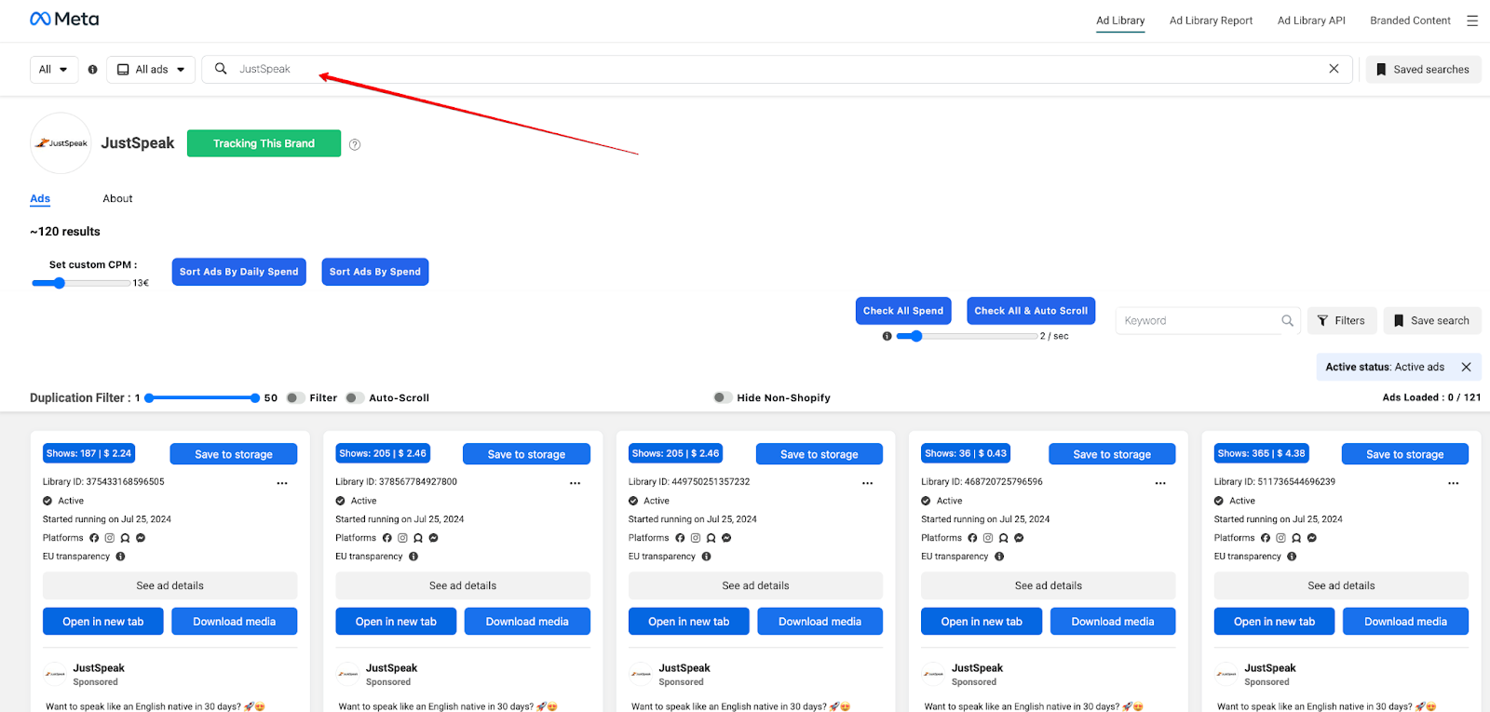Open three-dot menu for Library ID 378567784927800
The height and width of the screenshot is (712, 1490).
coord(575,483)
